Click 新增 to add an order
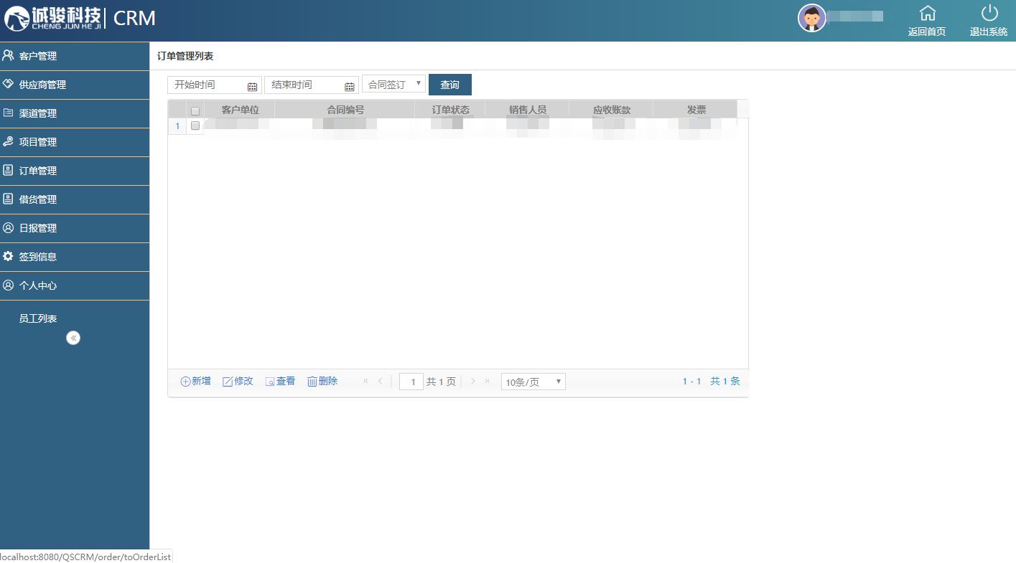The image size is (1016, 563). (x=195, y=381)
